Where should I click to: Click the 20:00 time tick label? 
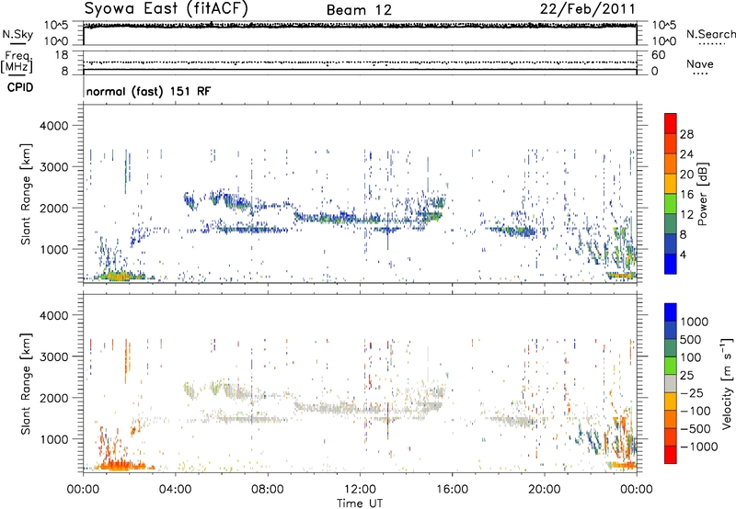pyautogui.click(x=545, y=490)
